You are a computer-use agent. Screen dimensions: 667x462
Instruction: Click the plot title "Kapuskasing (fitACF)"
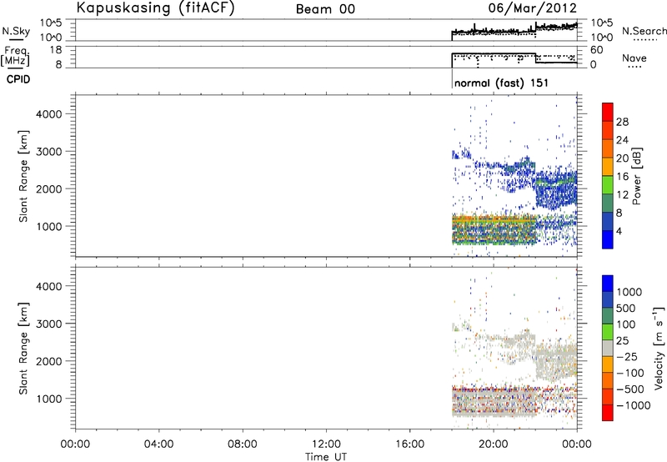tap(155, 8)
